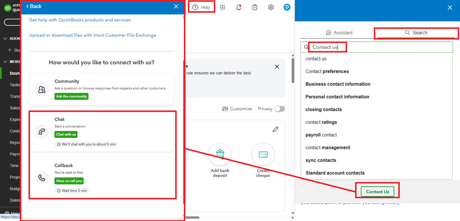Open Get help with QuickBooks products link
This screenshot has width=460, height=221.
80,20
